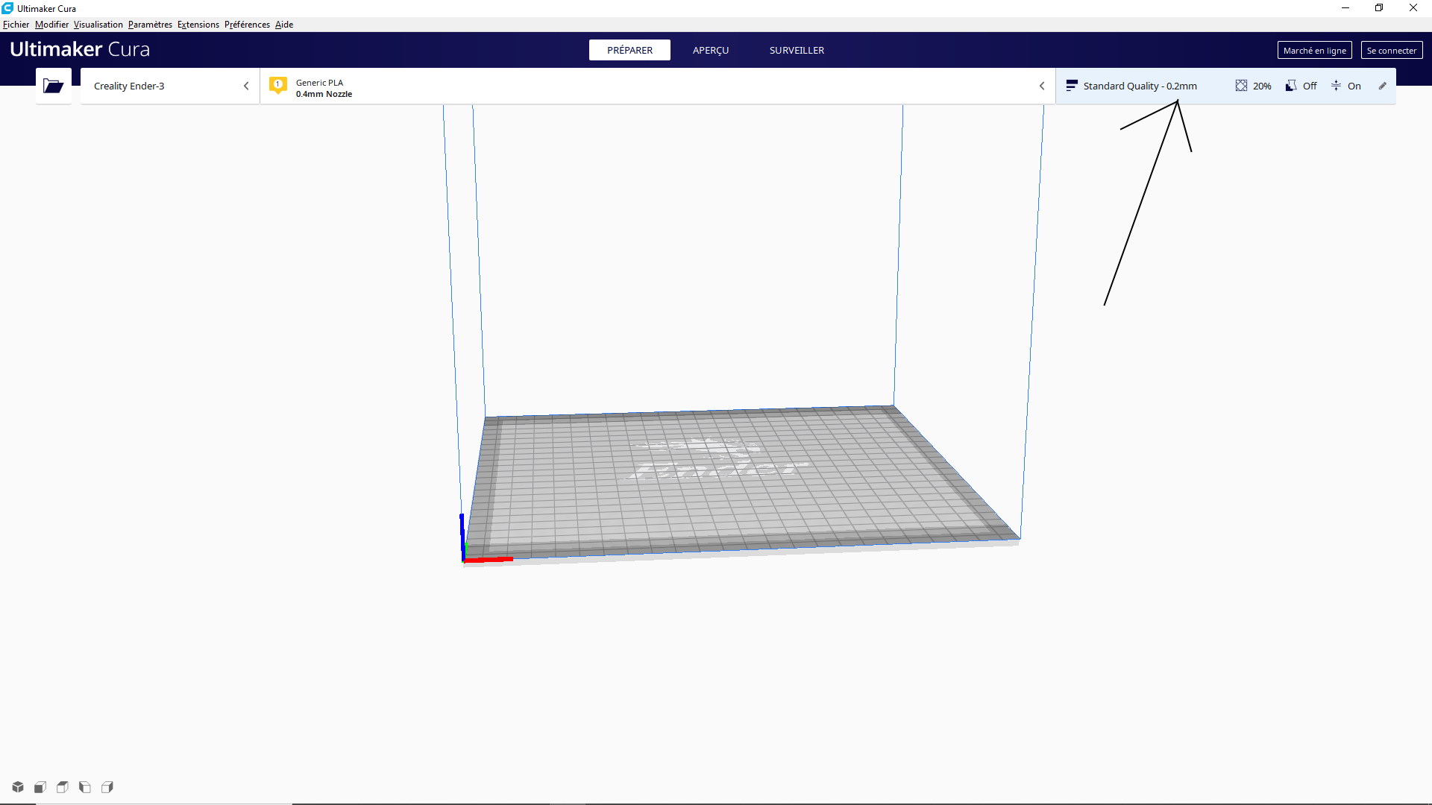Click the Marché en ligne button
Viewport: 1432px width, 805px height.
tap(1314, 50)
